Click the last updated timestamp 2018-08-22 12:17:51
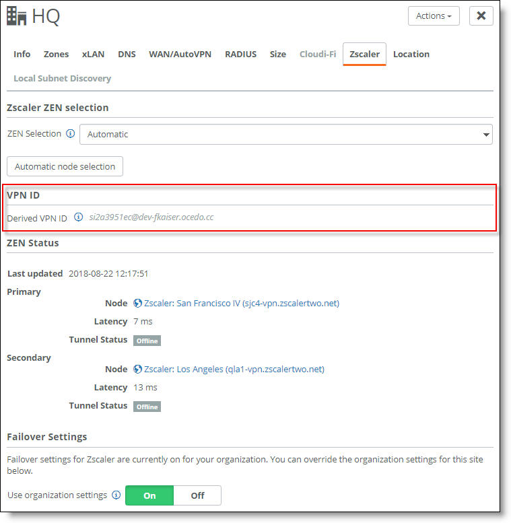Image resolution: width=511 pixels, height=523 pixels. [108, 274]
